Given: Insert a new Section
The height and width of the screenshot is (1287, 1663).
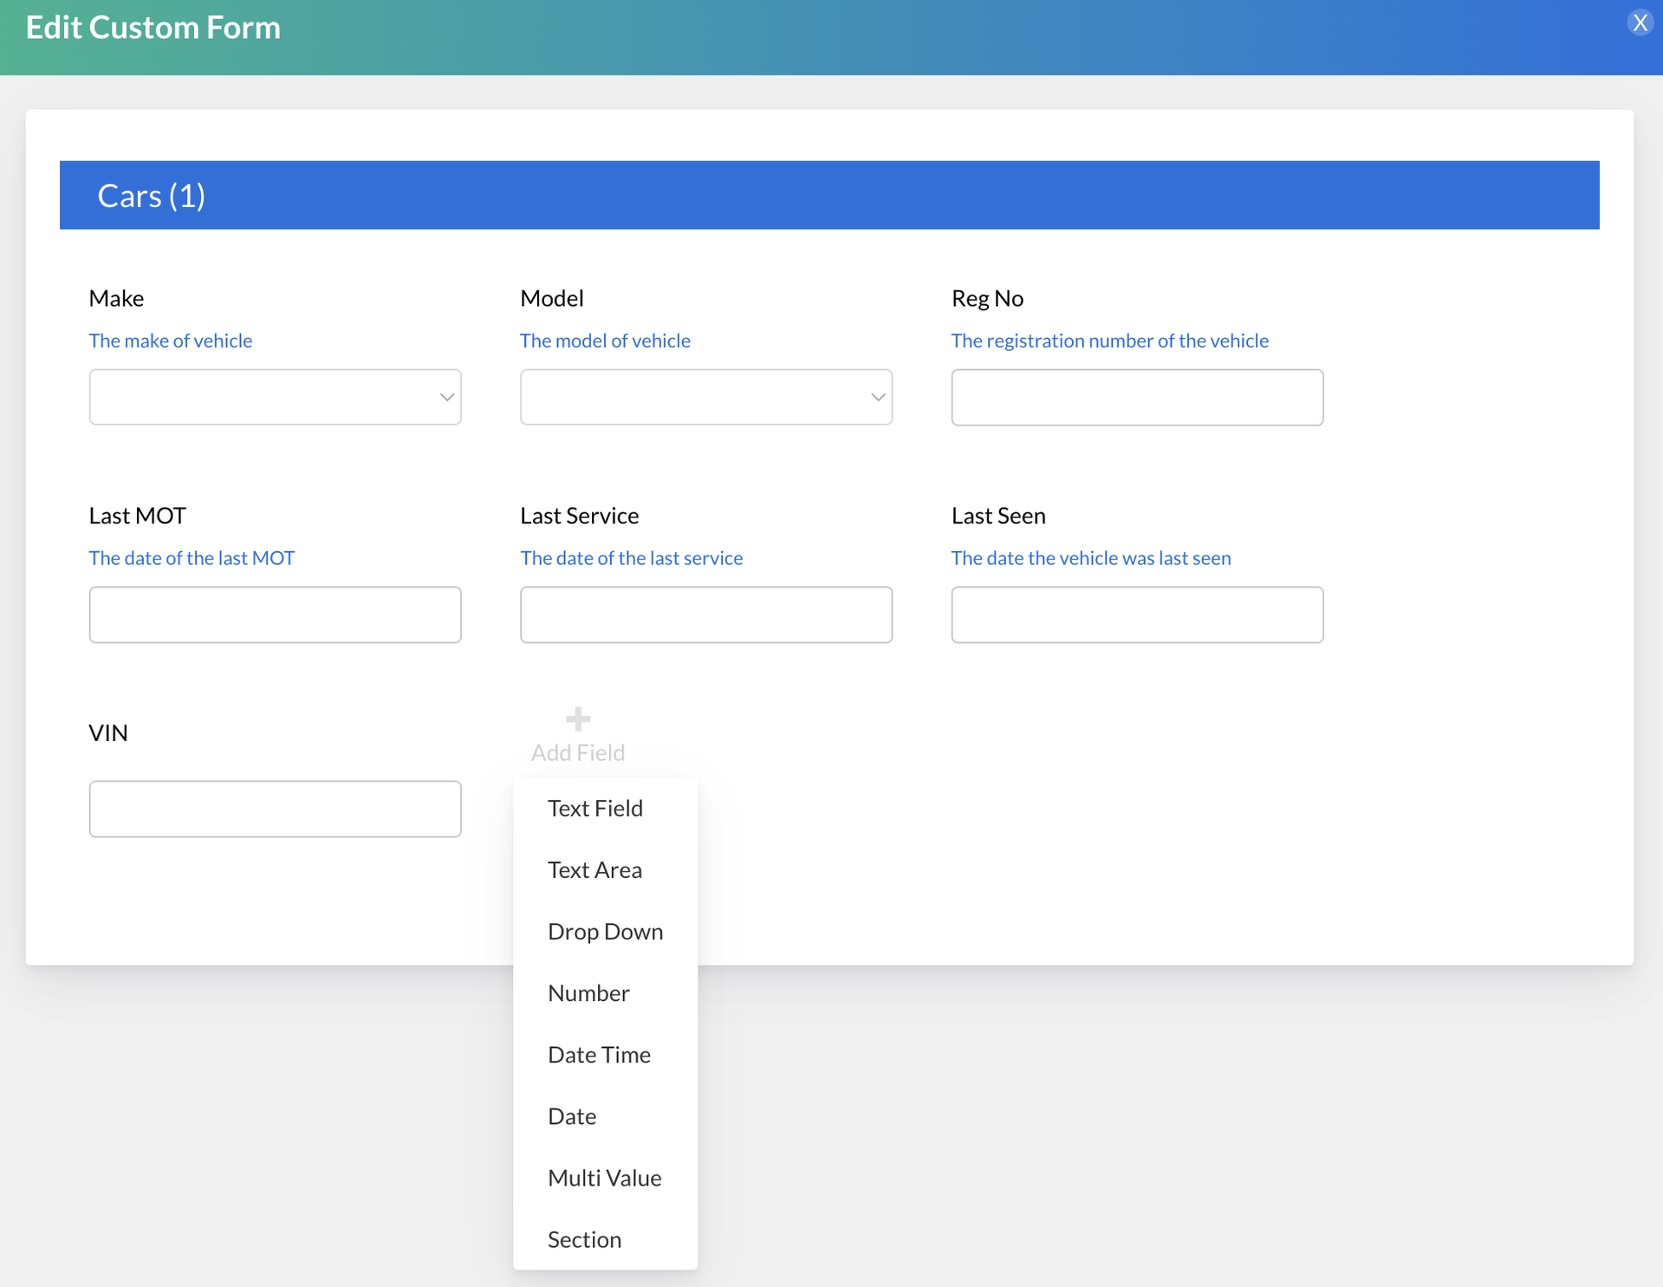Looking at the screenshot, I should click(584, 1238).
